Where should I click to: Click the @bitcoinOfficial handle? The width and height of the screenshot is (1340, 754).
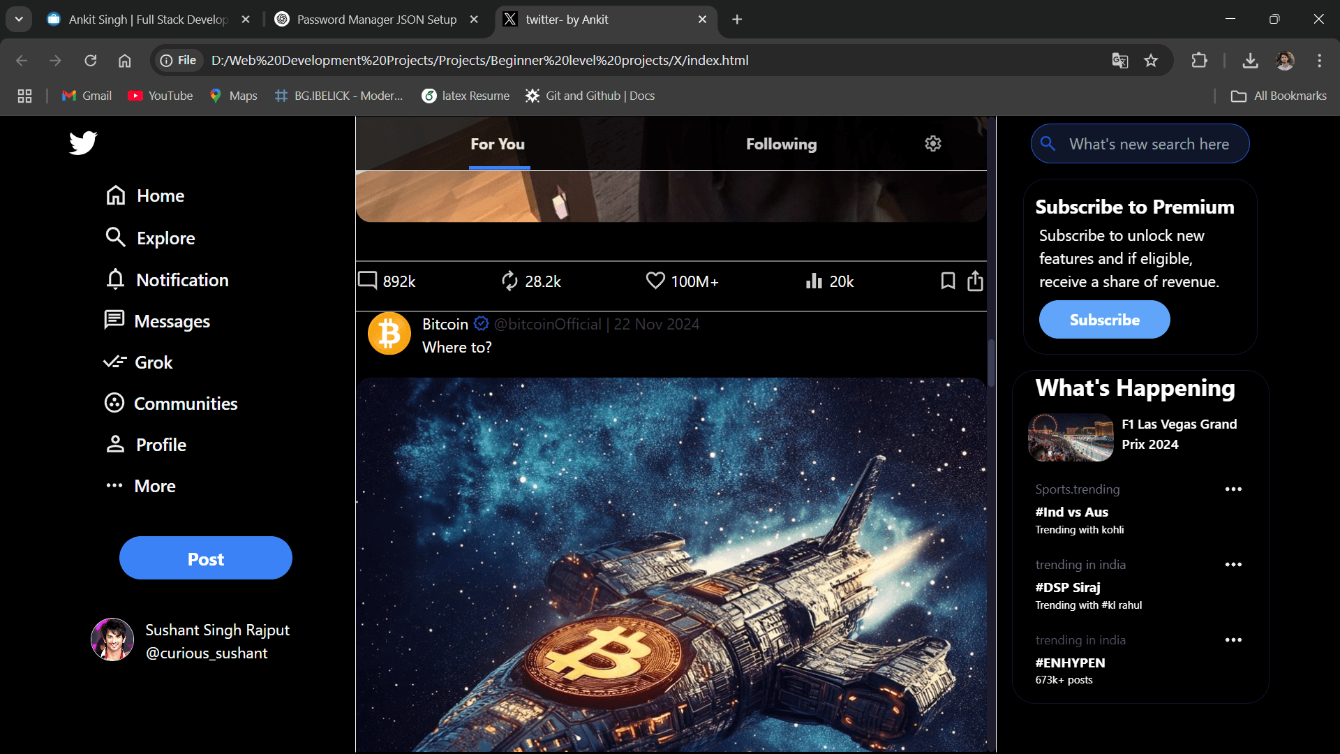548,324
